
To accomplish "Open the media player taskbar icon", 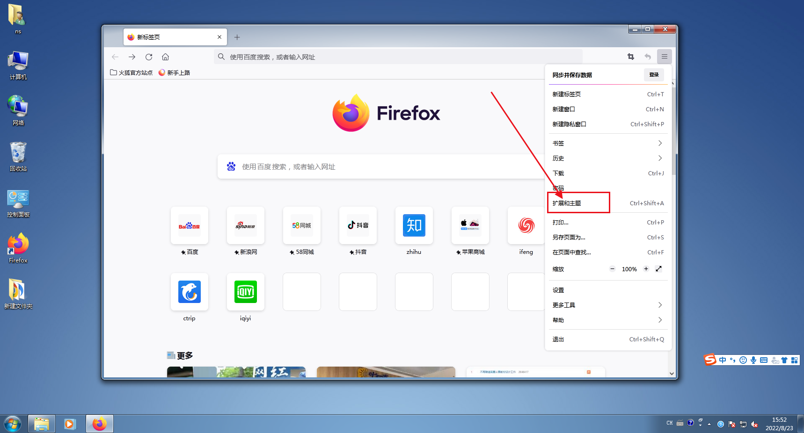I will 70,424.
